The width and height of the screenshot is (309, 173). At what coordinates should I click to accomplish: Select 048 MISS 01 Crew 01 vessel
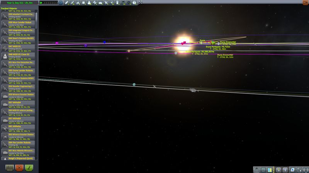point(19,56)
